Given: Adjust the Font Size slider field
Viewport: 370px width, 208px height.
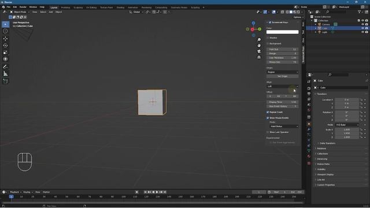Looking at the screenshot, I should point(283,49).
